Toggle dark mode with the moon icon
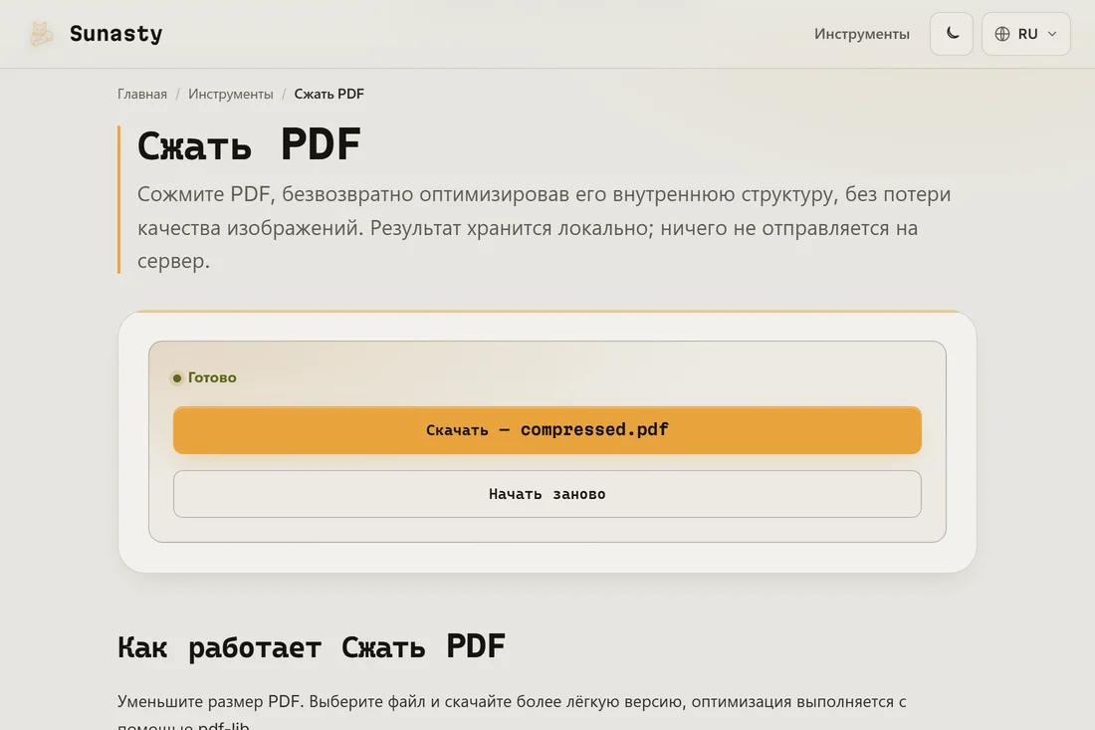This screenshot has width=1095, height=730. pyautogui.click(x=951, y=34)
